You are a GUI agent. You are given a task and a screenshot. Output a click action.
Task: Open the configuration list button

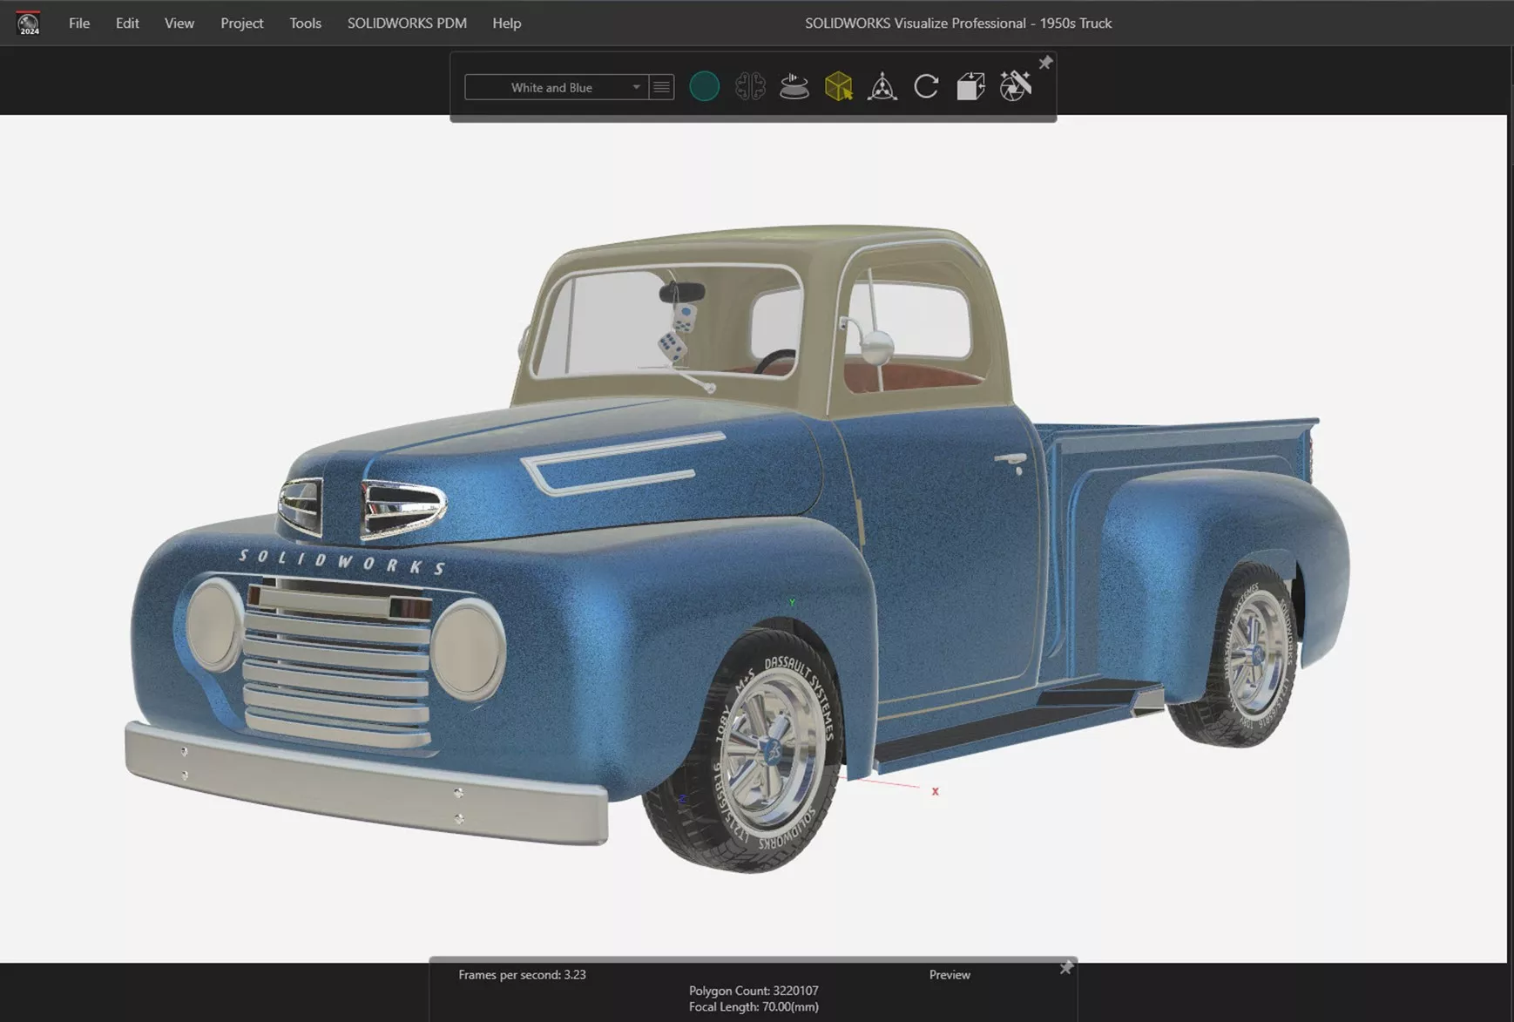point(662,87)
